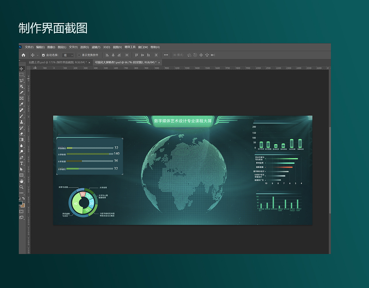The width and height of the screenshot is (369, 288).
Task: Select the Polygonal Lasso tool
Action: (21, 81)
